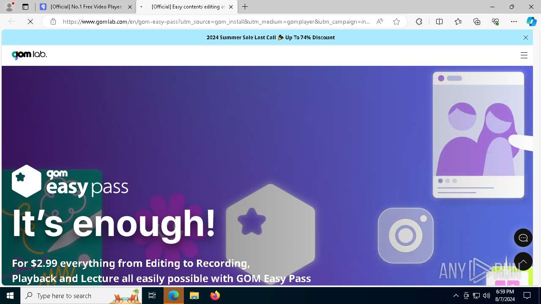Viewport: 541px width, 304px height.
Task: Switch to the No.1 Free Video Player tab
Action: coord(86,7)
